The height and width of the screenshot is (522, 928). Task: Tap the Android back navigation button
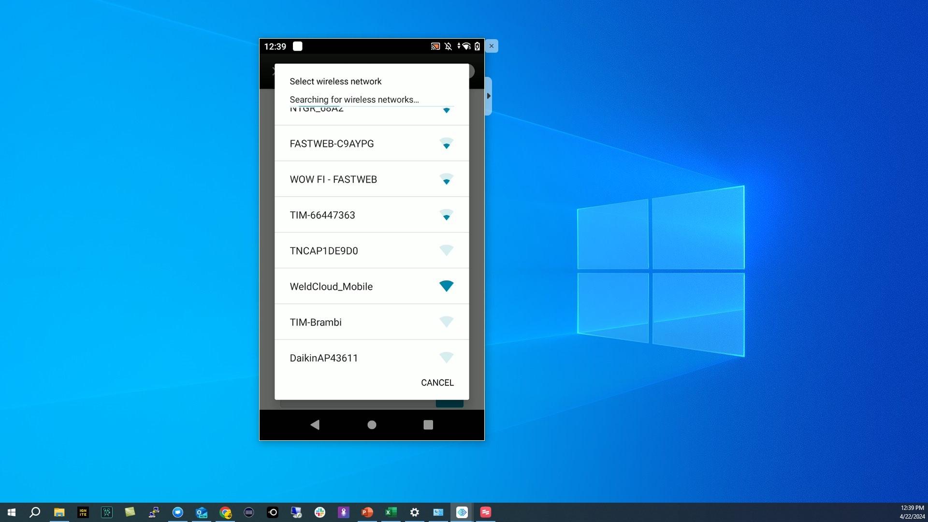pyautogui.click(x=315, y=425)
